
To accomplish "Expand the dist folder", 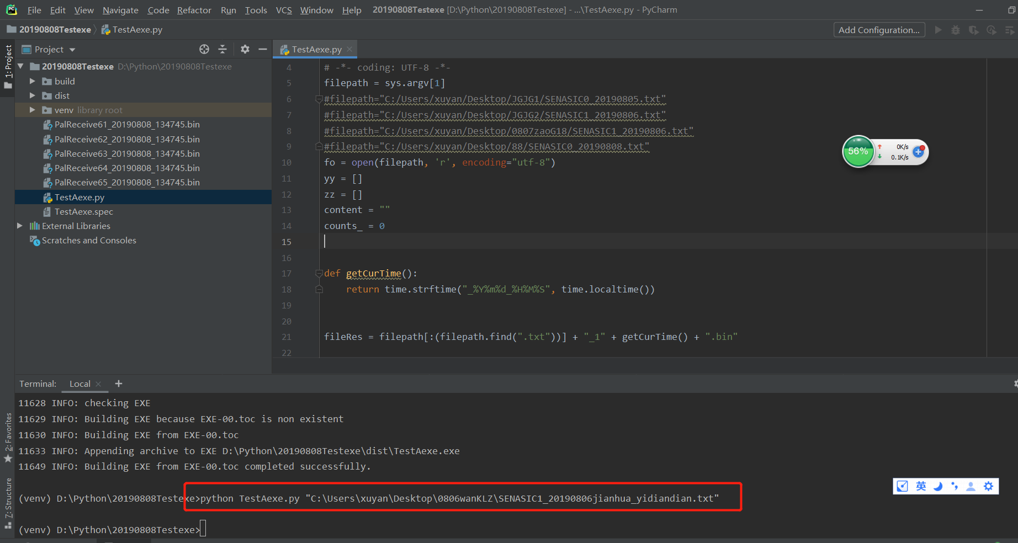I will [x=33, y=95].
